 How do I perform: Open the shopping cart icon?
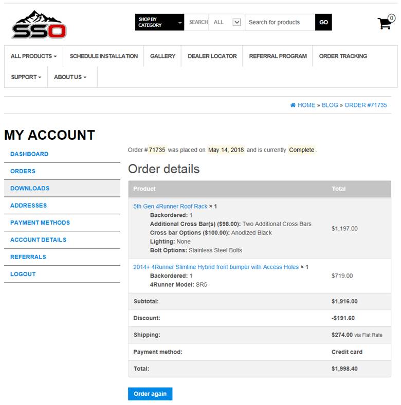[x=386, y=22]
